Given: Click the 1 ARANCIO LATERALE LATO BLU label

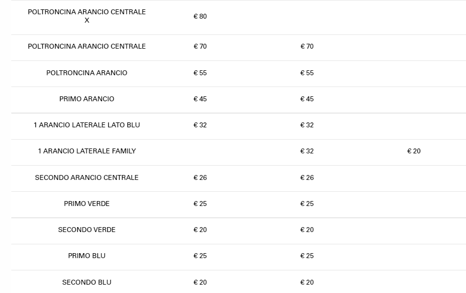Looking at the screenshot, I should [87, 125].
